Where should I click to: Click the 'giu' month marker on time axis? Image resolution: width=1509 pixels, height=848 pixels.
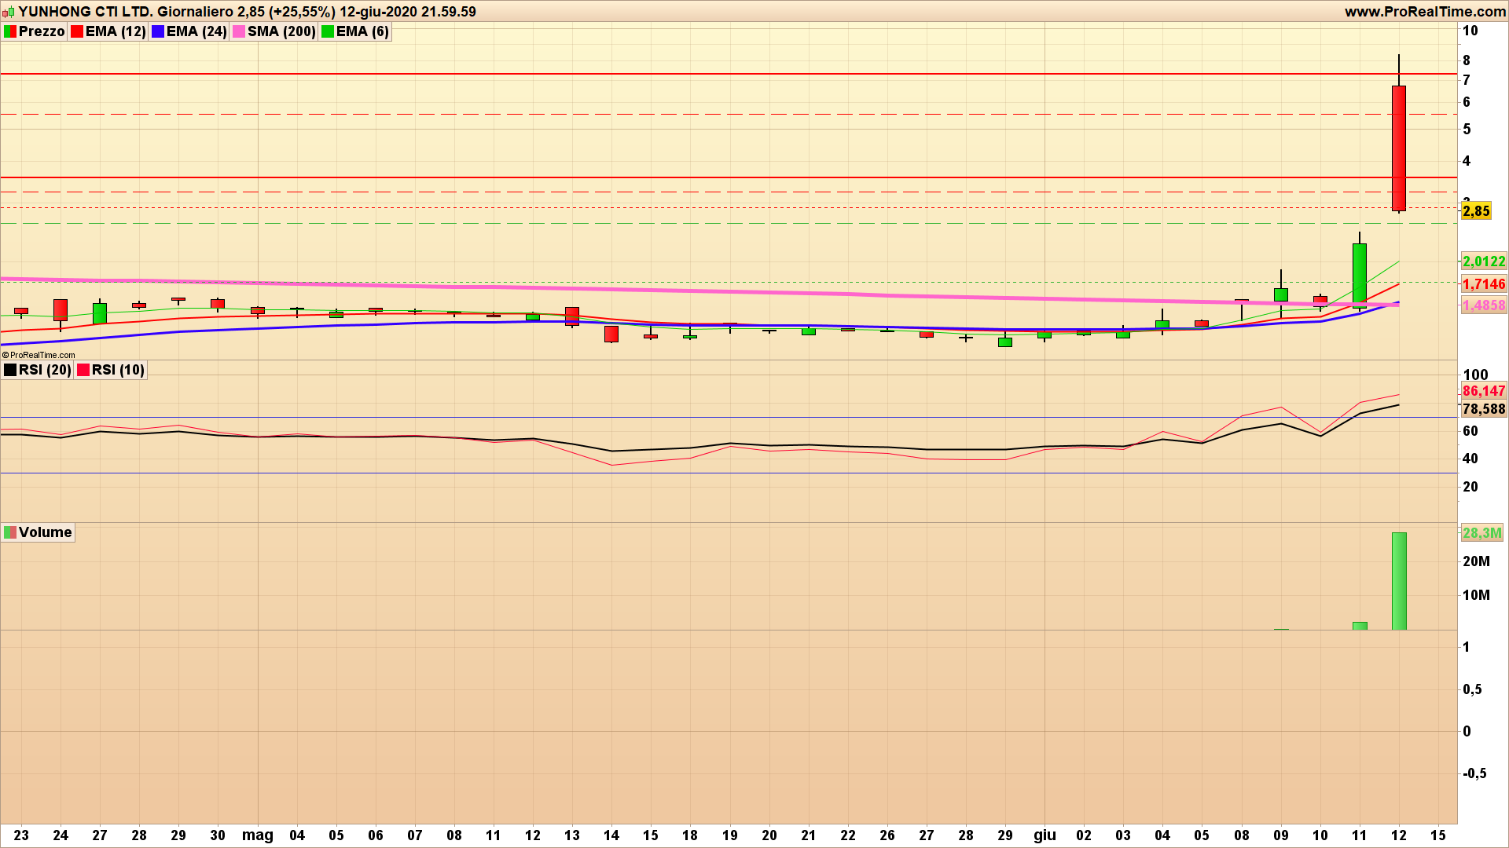[1045, 835]
